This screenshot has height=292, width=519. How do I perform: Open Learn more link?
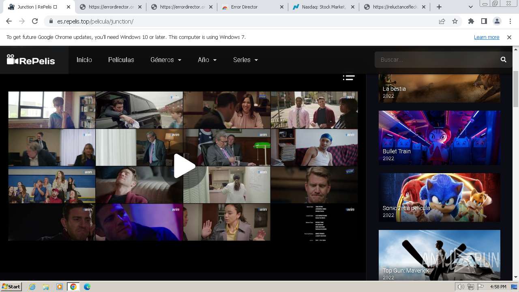pos(487,37)
